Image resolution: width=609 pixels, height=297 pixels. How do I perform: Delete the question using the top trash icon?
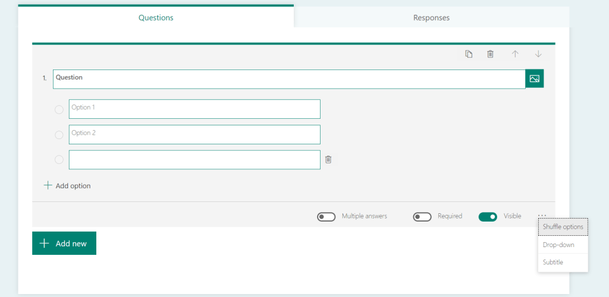490,54
